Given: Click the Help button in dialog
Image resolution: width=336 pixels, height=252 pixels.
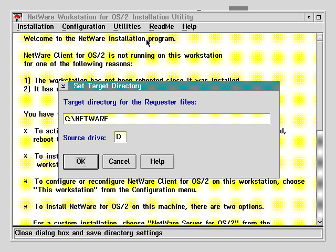Looking at the screenshot, I should [x=157, y=162].
